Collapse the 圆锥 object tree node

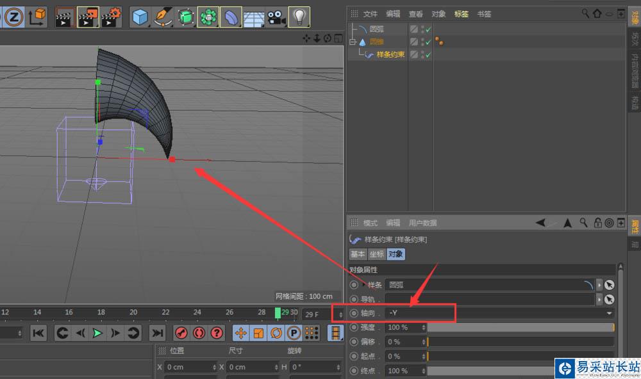(x=353, y=42)
